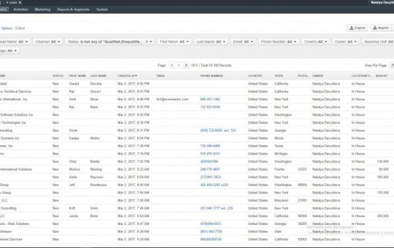Expand the Email: All filter
This screenshot has height=248, width=394.
pos(243,42)
